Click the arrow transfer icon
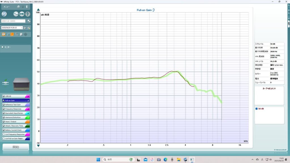The height and width of the screenshot is (163, 290). pos(22,14)
